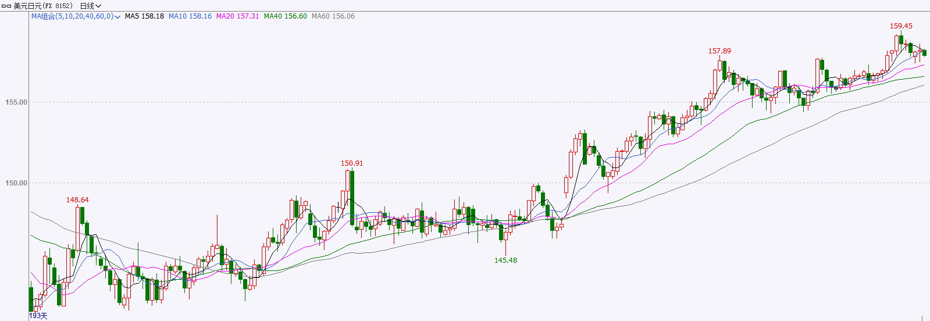Image resolution: width=930 pixels, height=321 pixels.
Task: Click the MA组合(5,10,20,40,60,0) indicator name
Action: tap(72, 16)
